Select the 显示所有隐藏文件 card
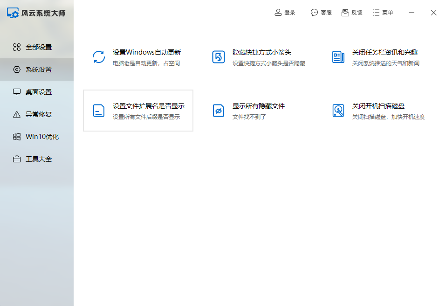446x306 pixels. [x=258, y=110]
